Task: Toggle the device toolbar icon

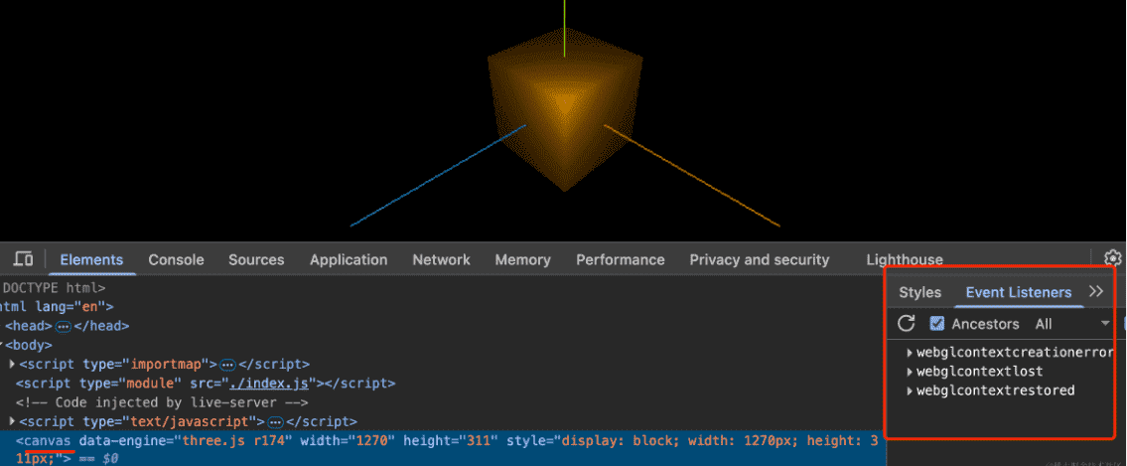Action: [x=24, y=259]
